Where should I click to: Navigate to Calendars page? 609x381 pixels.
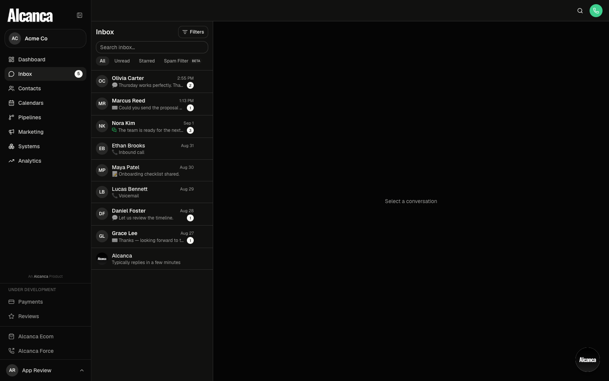[x=45, y=103]
